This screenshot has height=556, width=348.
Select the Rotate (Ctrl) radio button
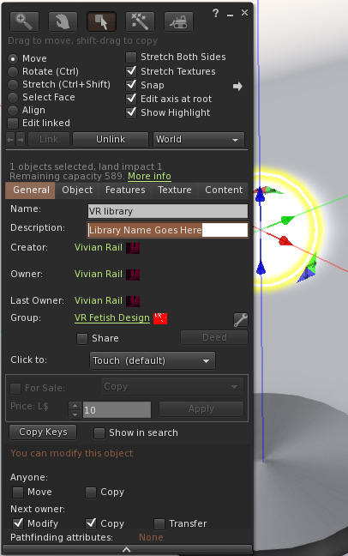point(13,71)
